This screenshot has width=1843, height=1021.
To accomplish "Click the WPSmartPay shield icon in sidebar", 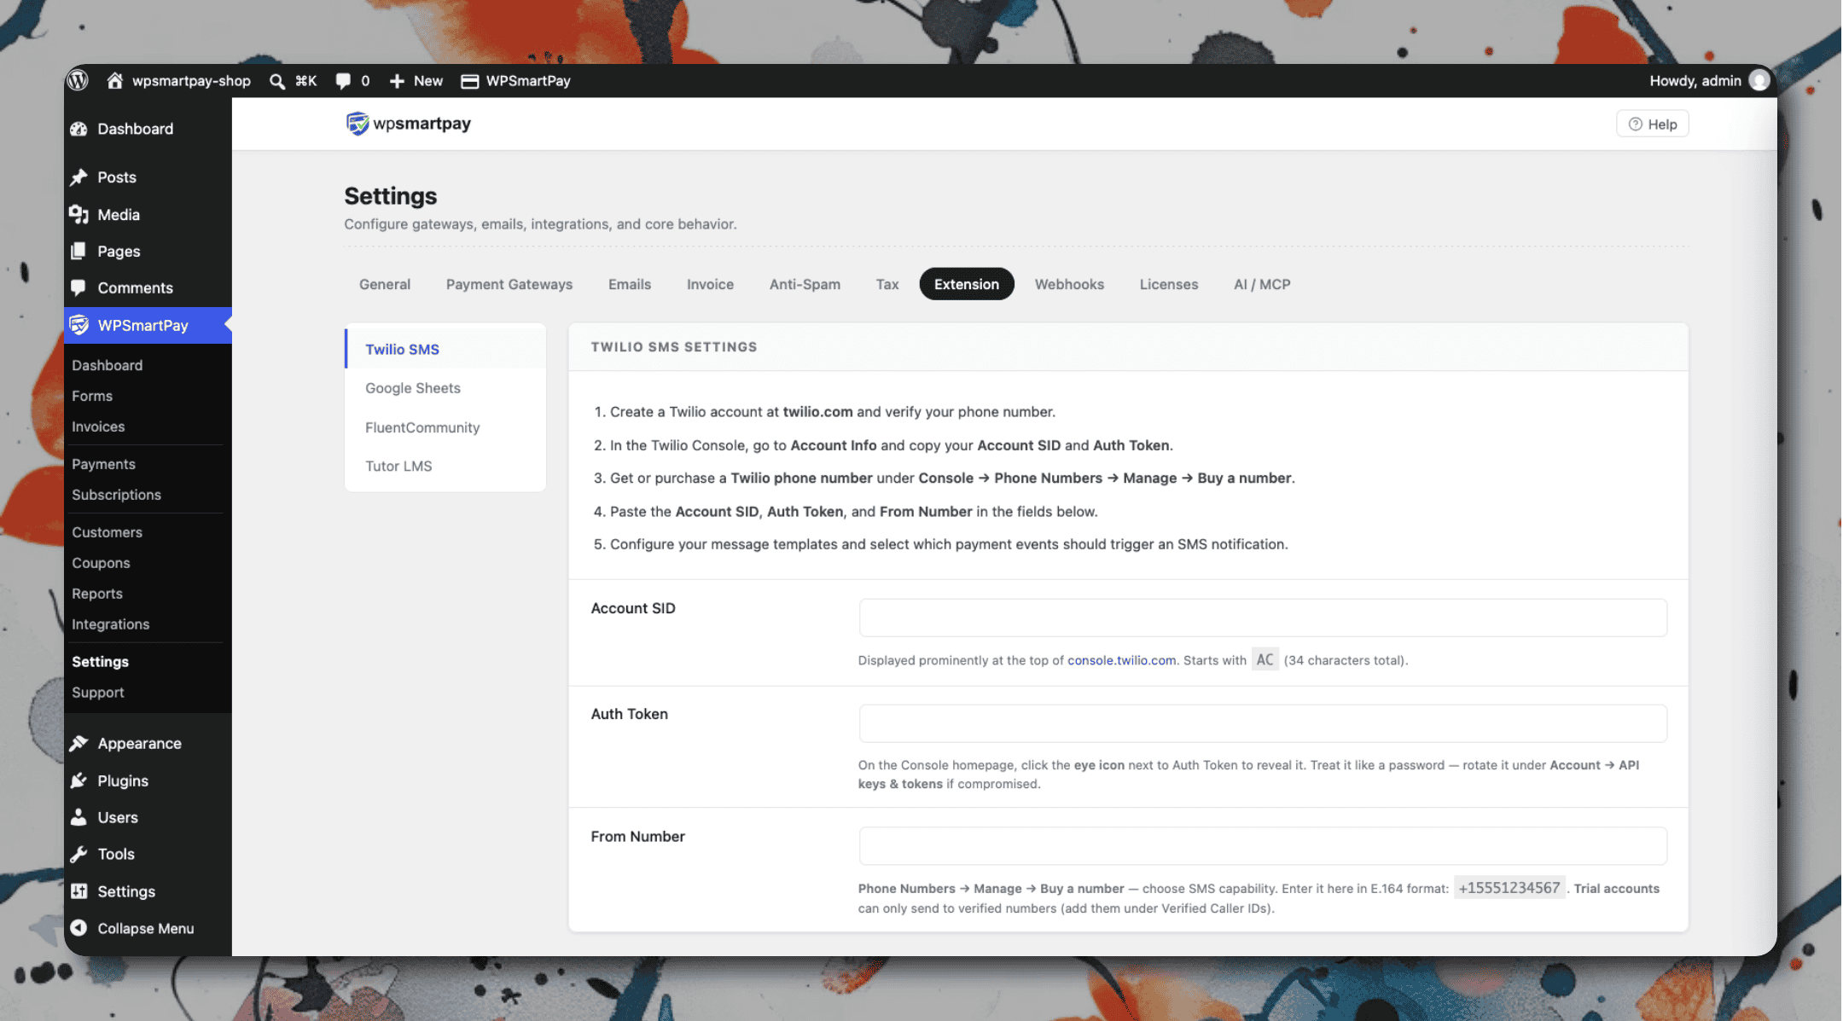I will click(x=78, y=325).
